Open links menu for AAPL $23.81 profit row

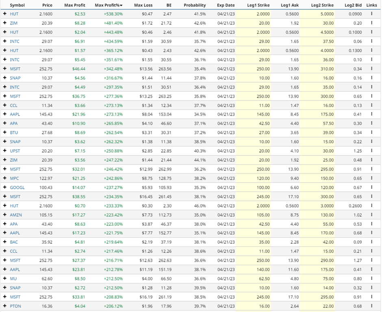[x=371, y=269]
